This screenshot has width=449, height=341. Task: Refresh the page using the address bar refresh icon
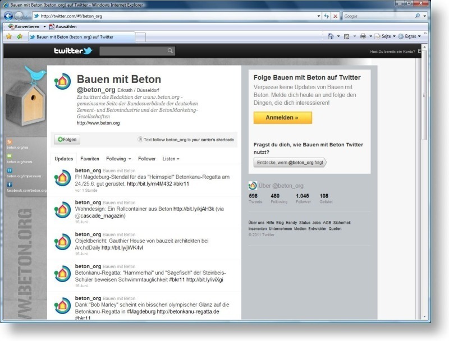point(327,16)
